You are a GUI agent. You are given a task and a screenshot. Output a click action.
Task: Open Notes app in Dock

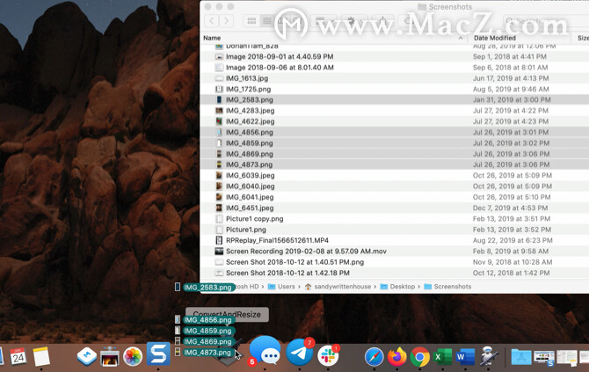pyautogui.click(x=41, y=356)
